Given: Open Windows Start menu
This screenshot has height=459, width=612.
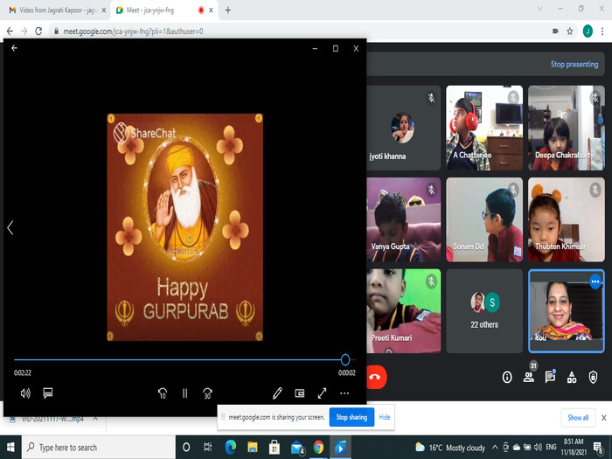Looking at the screenshot, I should (x=10, y=448).
